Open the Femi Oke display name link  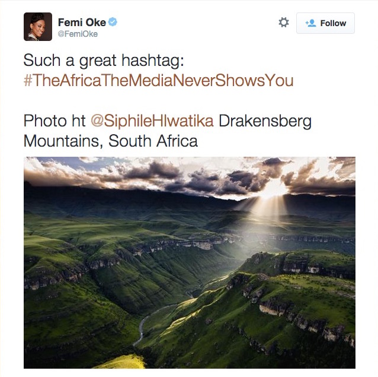(x=82, y=23)
